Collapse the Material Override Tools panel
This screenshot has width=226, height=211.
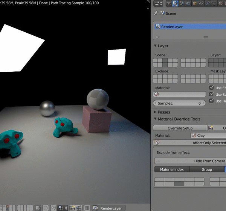point(155,119)
